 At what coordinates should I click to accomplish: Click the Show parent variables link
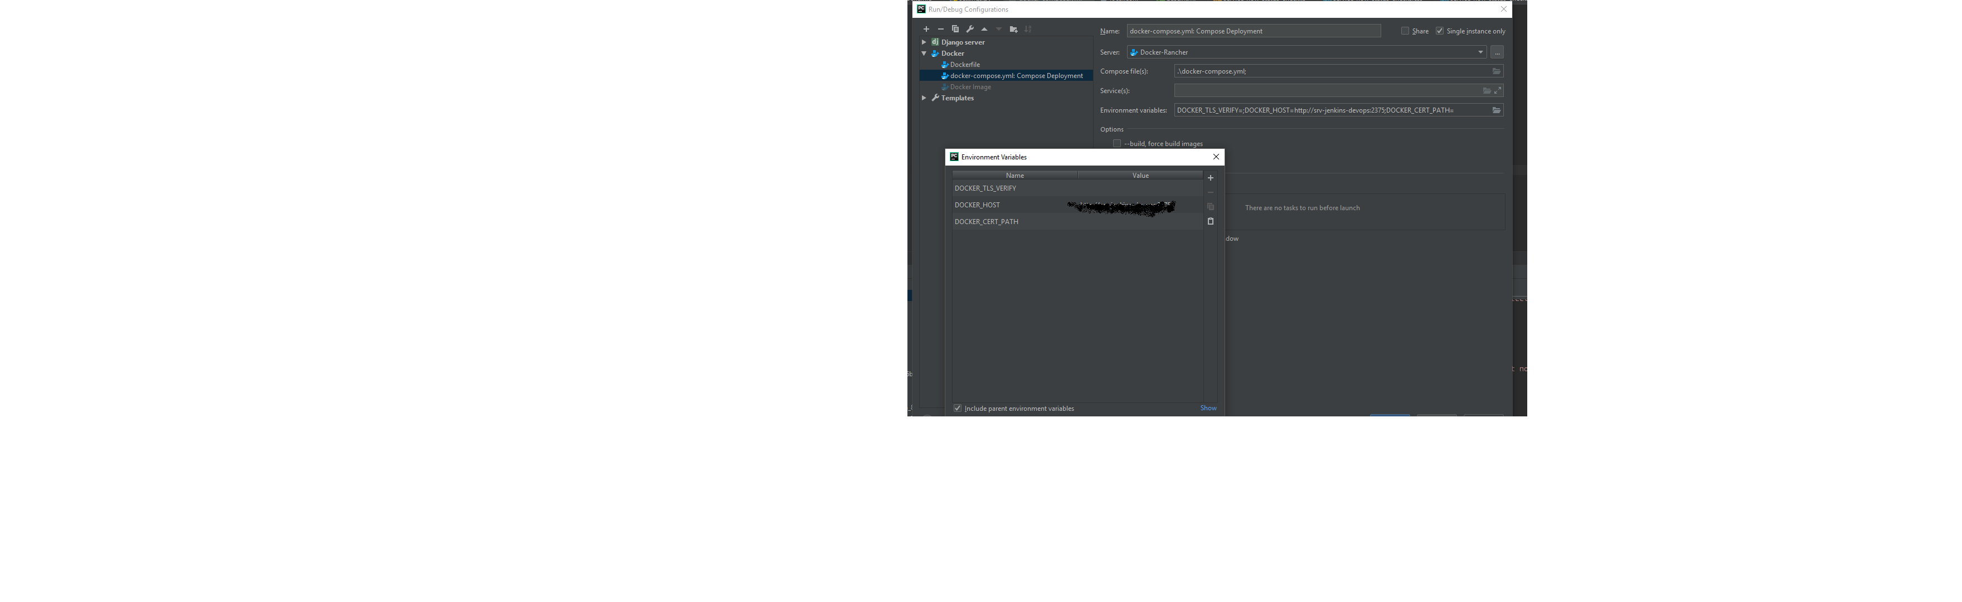pyautogui.click(x=1208, y=409)
